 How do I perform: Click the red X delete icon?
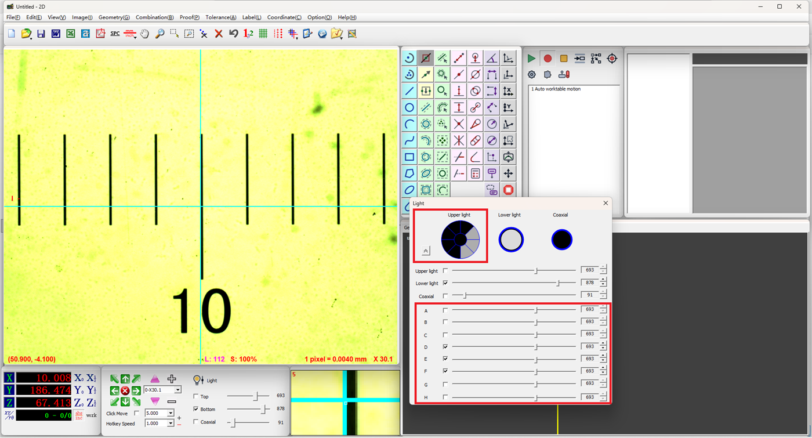pyautogui.click(x=219, y=34)
